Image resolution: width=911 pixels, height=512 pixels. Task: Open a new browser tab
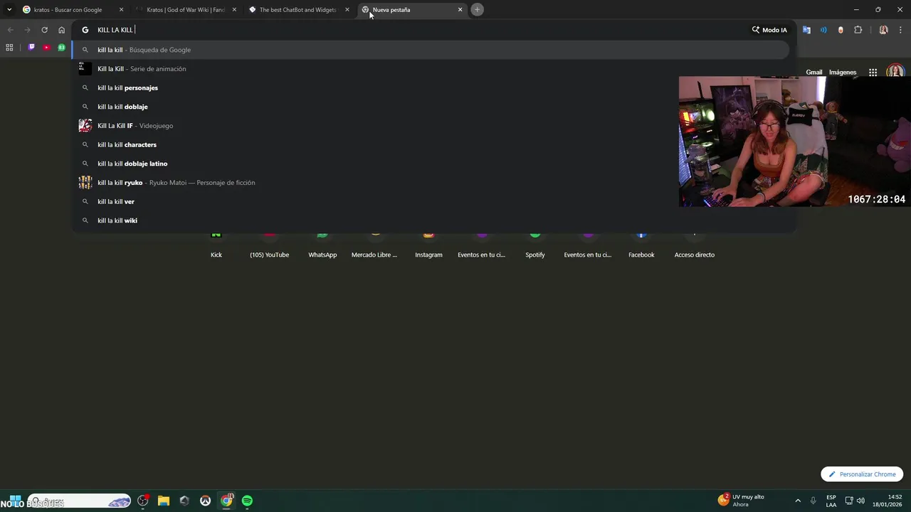tap(477, 10)
